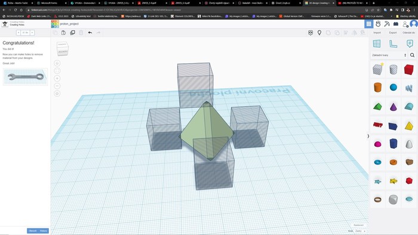
Task: Open the Bricks mode icon
Action: pyautogui.click(x=396, y=24)
